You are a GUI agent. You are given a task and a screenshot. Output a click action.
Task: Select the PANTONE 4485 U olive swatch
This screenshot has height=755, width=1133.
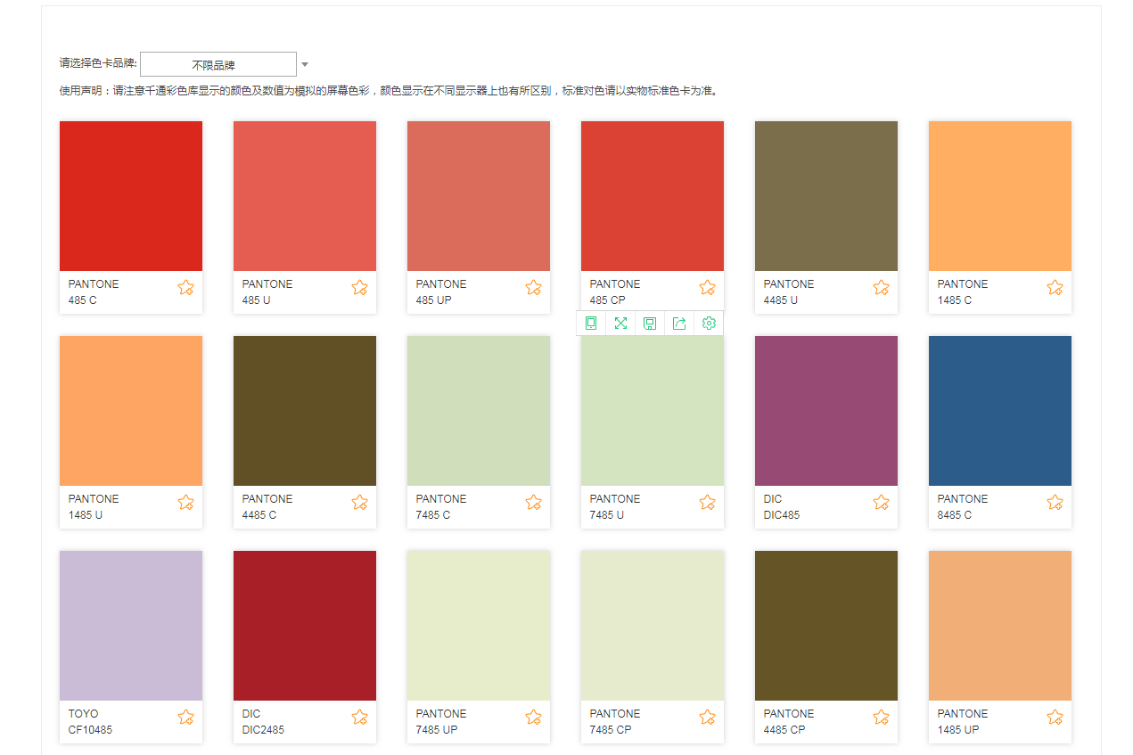(826, 196)
